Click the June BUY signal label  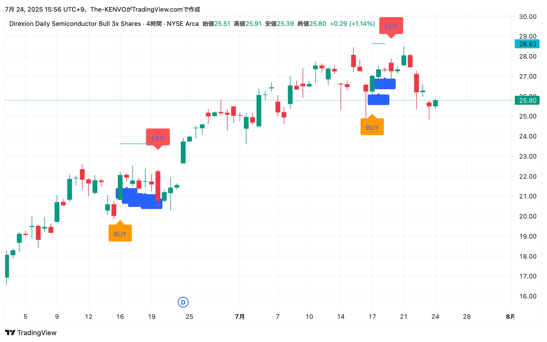(x=120, y=233)
